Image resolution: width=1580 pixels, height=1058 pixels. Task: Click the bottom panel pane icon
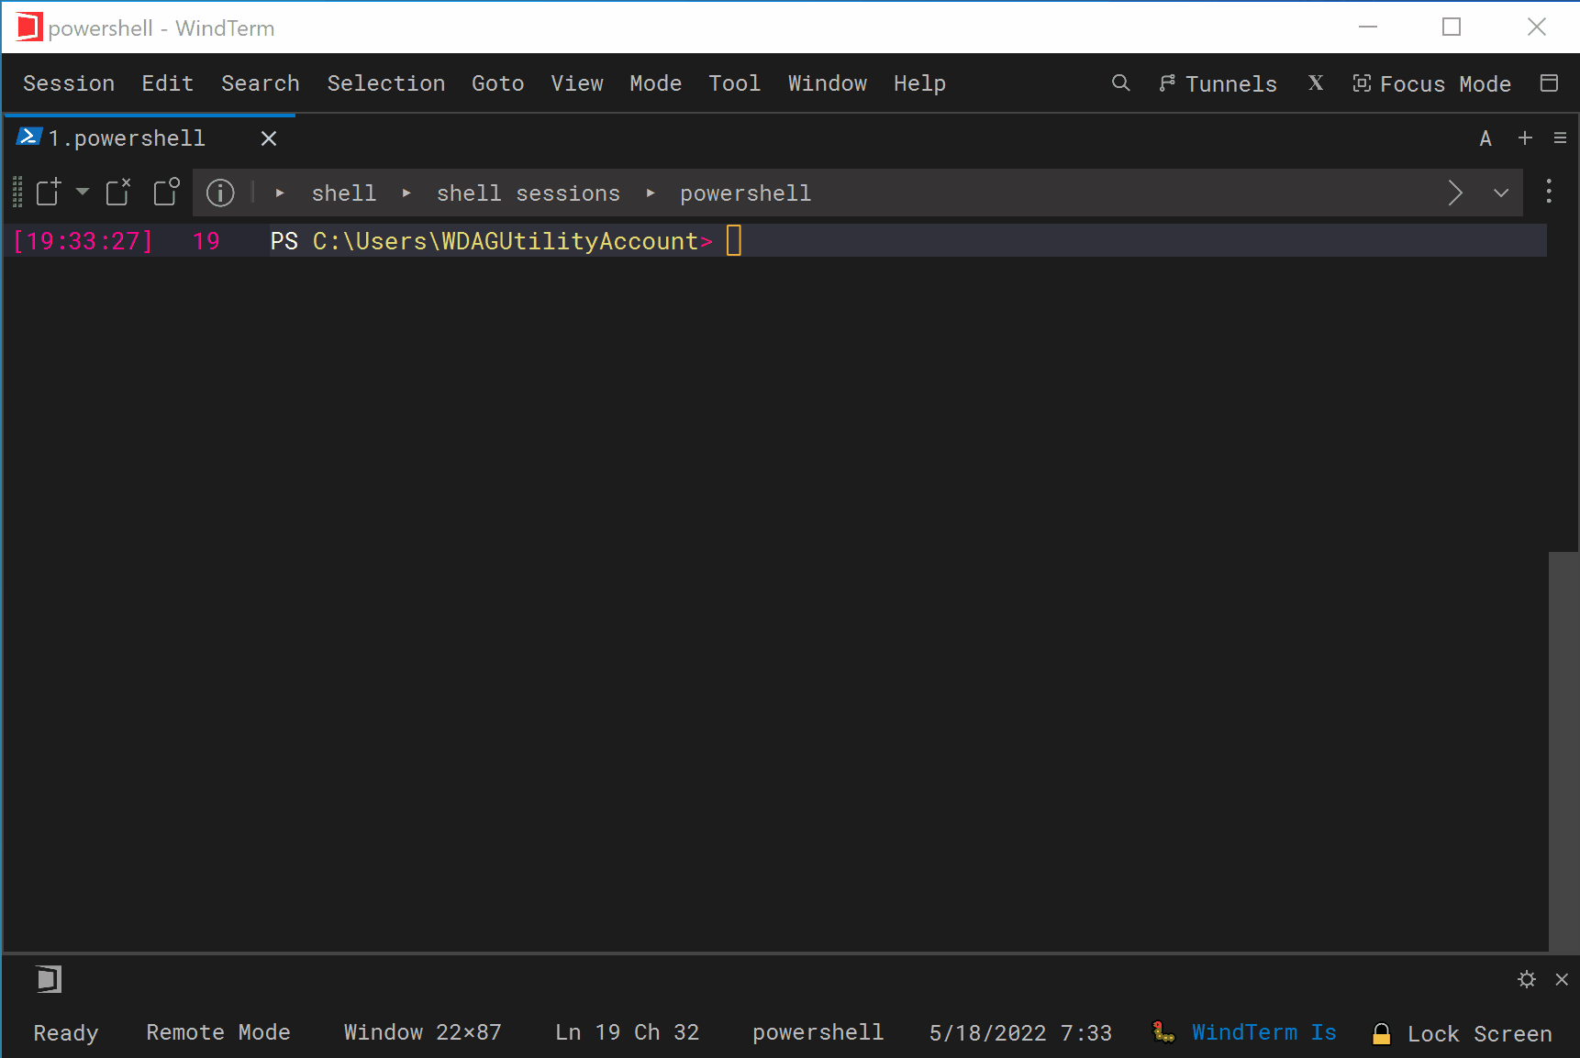[49, 979]
